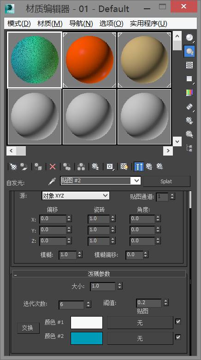
Task: Open the 实用程序(U) menu
Action: click(148, 24)
